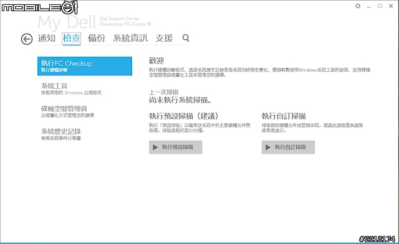Select the 檢查 tab
The width and height of the screenshot is (399, 244).
coord(72,39)
